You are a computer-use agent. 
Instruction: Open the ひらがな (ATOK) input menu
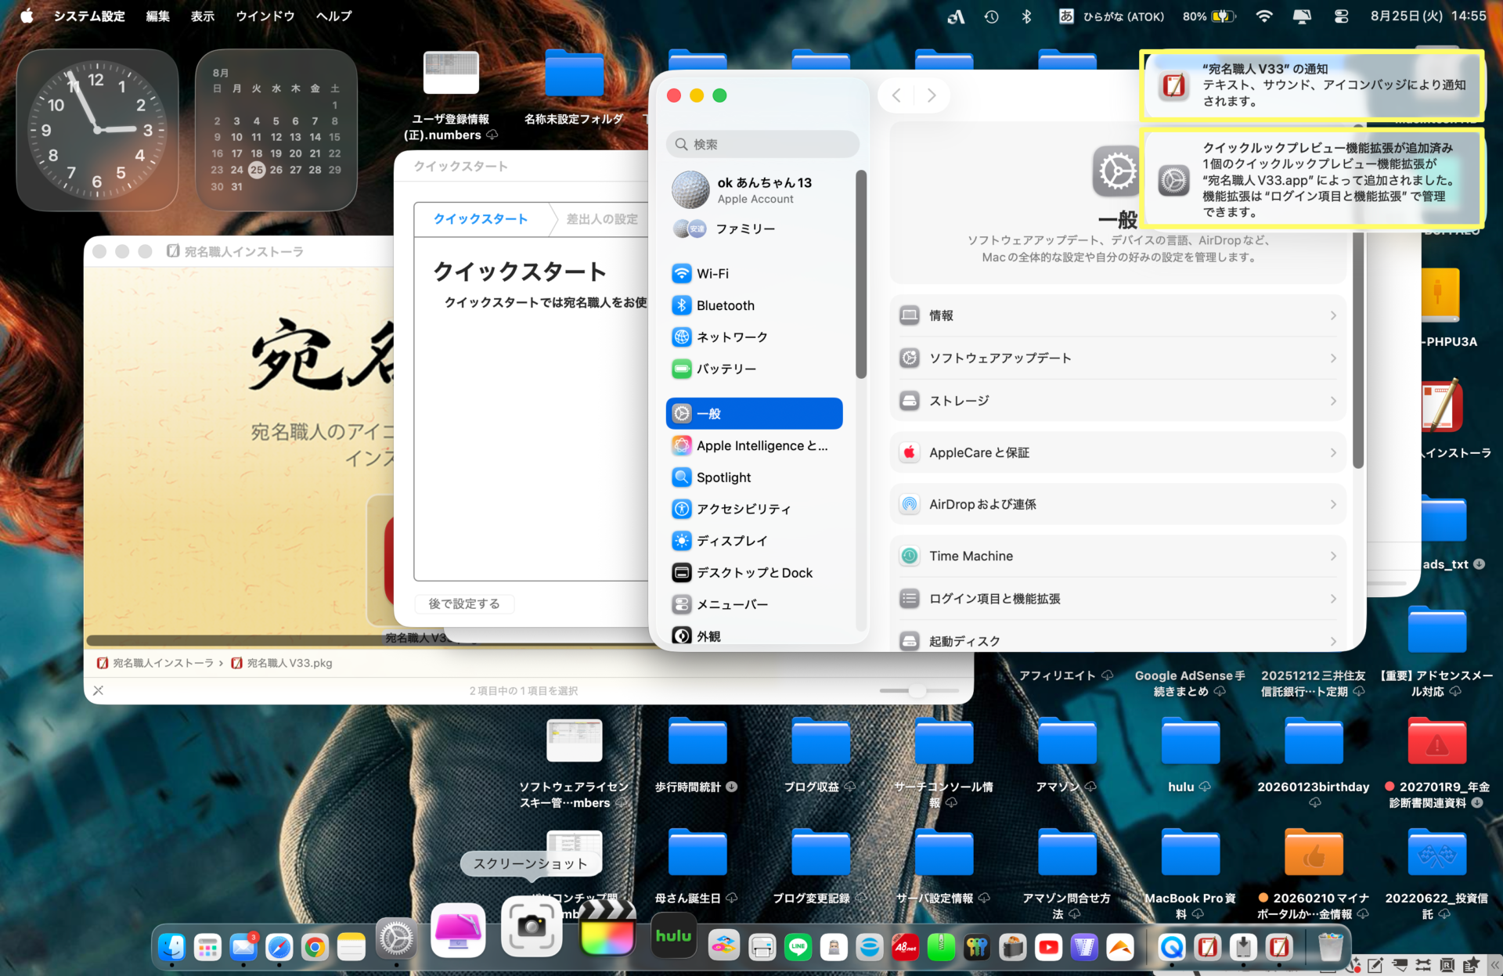click(x=1112, y=16)
